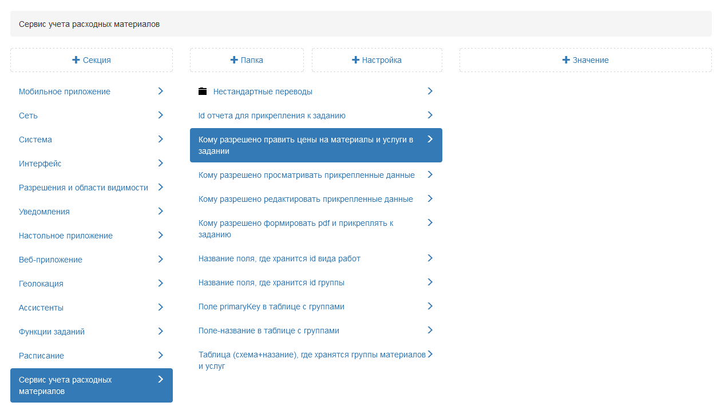
Task: Click the plus icon on Значение button
Action: (566, 60)
